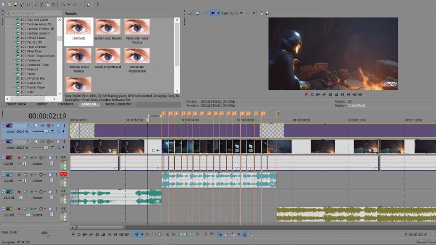Arm audio track 5 for record
The height and width of the screenshot is (245, 436).
point(19,158)
